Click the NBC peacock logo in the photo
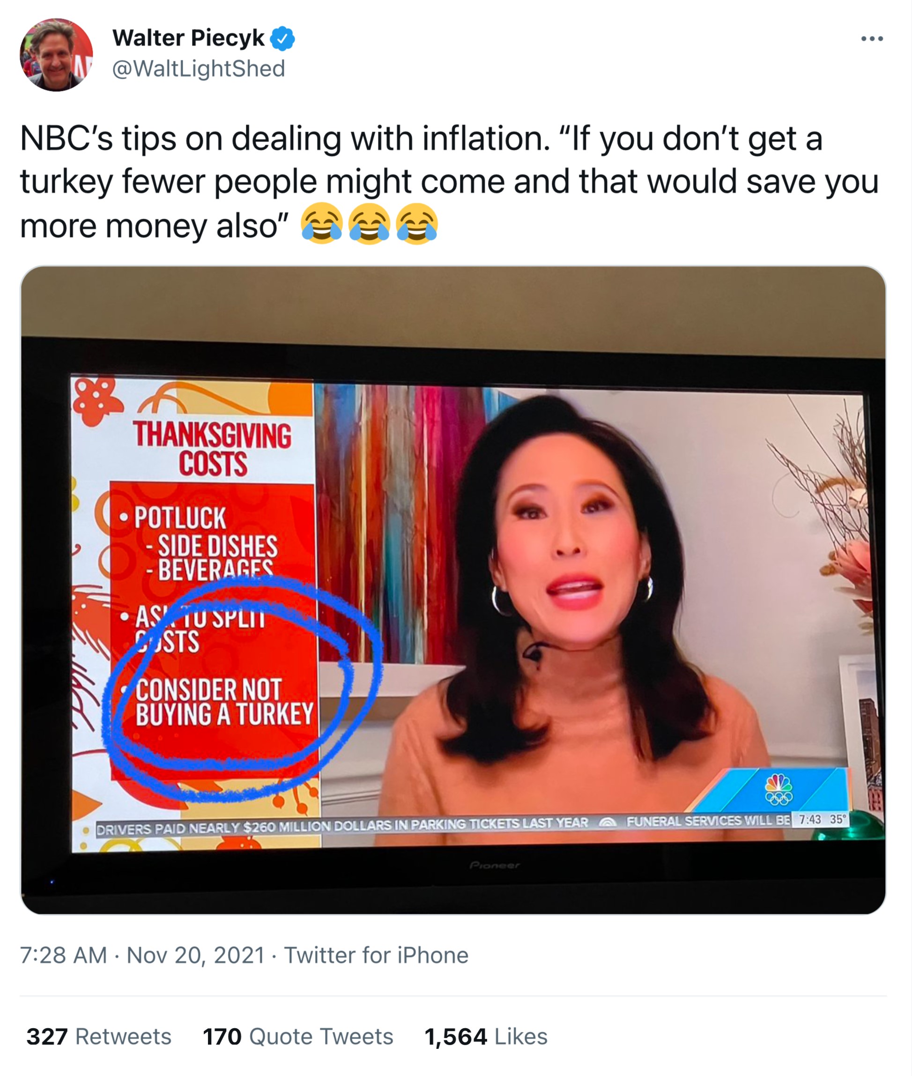The image size is (912, 1076). coord(779,789)
